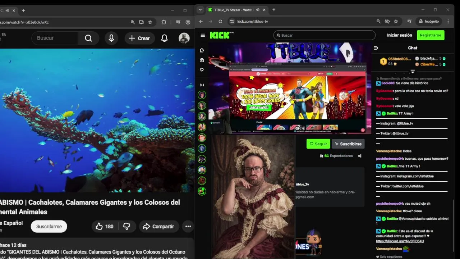Like the YouTube video with 180 likes
The image size is (460, 259).
click(x=105, y=226)
